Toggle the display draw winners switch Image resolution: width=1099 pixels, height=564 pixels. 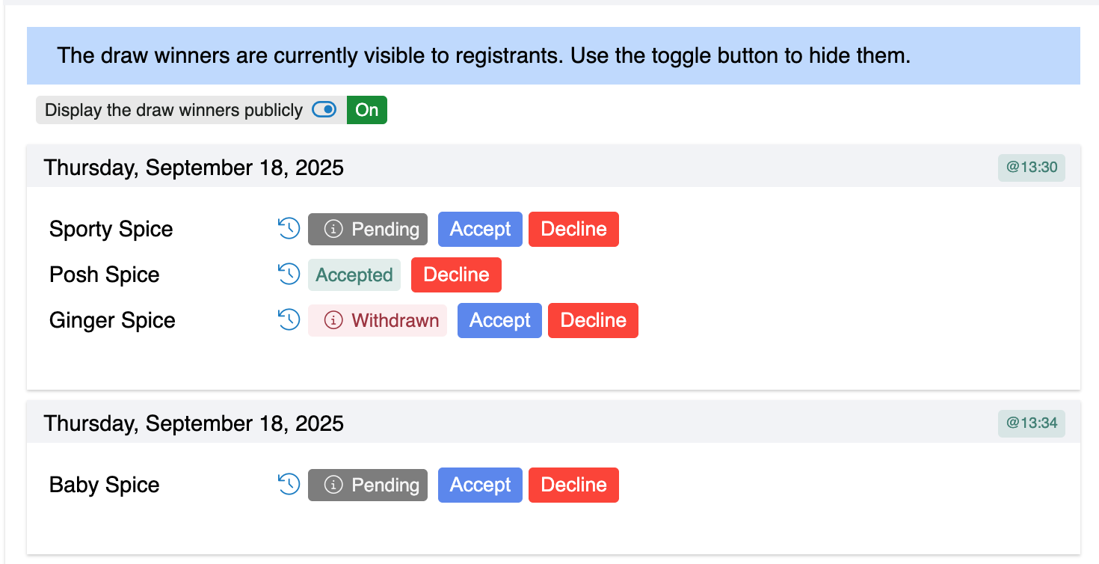click(324, 110)
